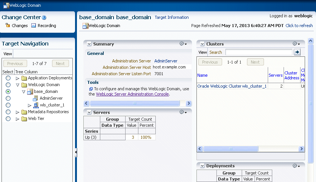Click the WebLogic Domain folder icon in tree
The width and height of the screenshot is (316, 182).
point(24,85)
